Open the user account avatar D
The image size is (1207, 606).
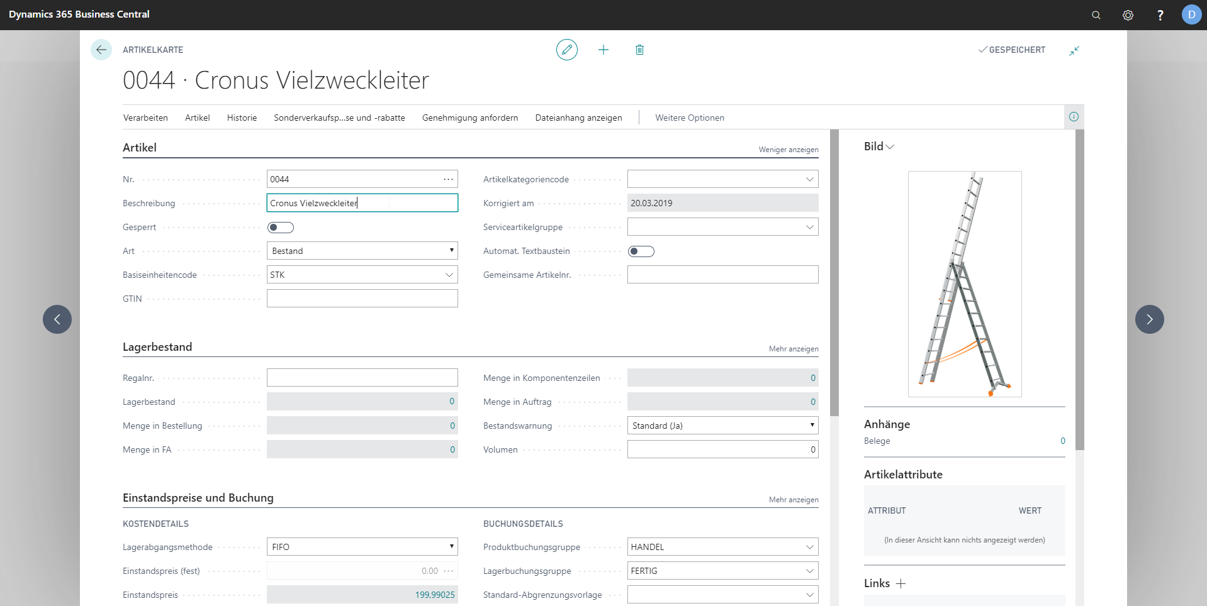1191,14
